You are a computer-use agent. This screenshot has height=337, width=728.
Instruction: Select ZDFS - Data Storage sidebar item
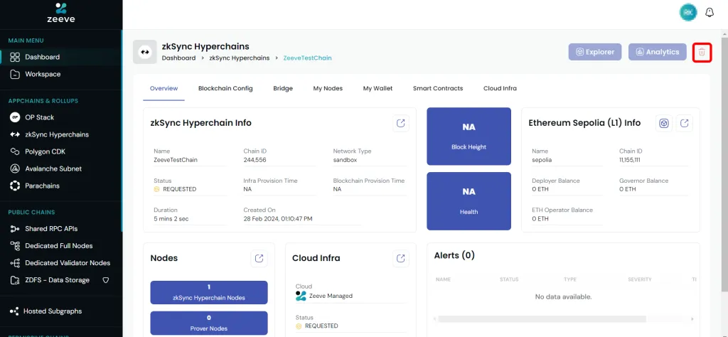(57, 280)
